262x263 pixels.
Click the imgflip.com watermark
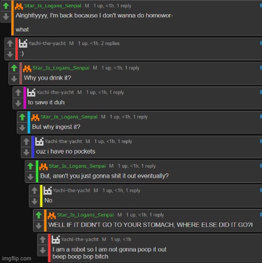click(17, 258)
